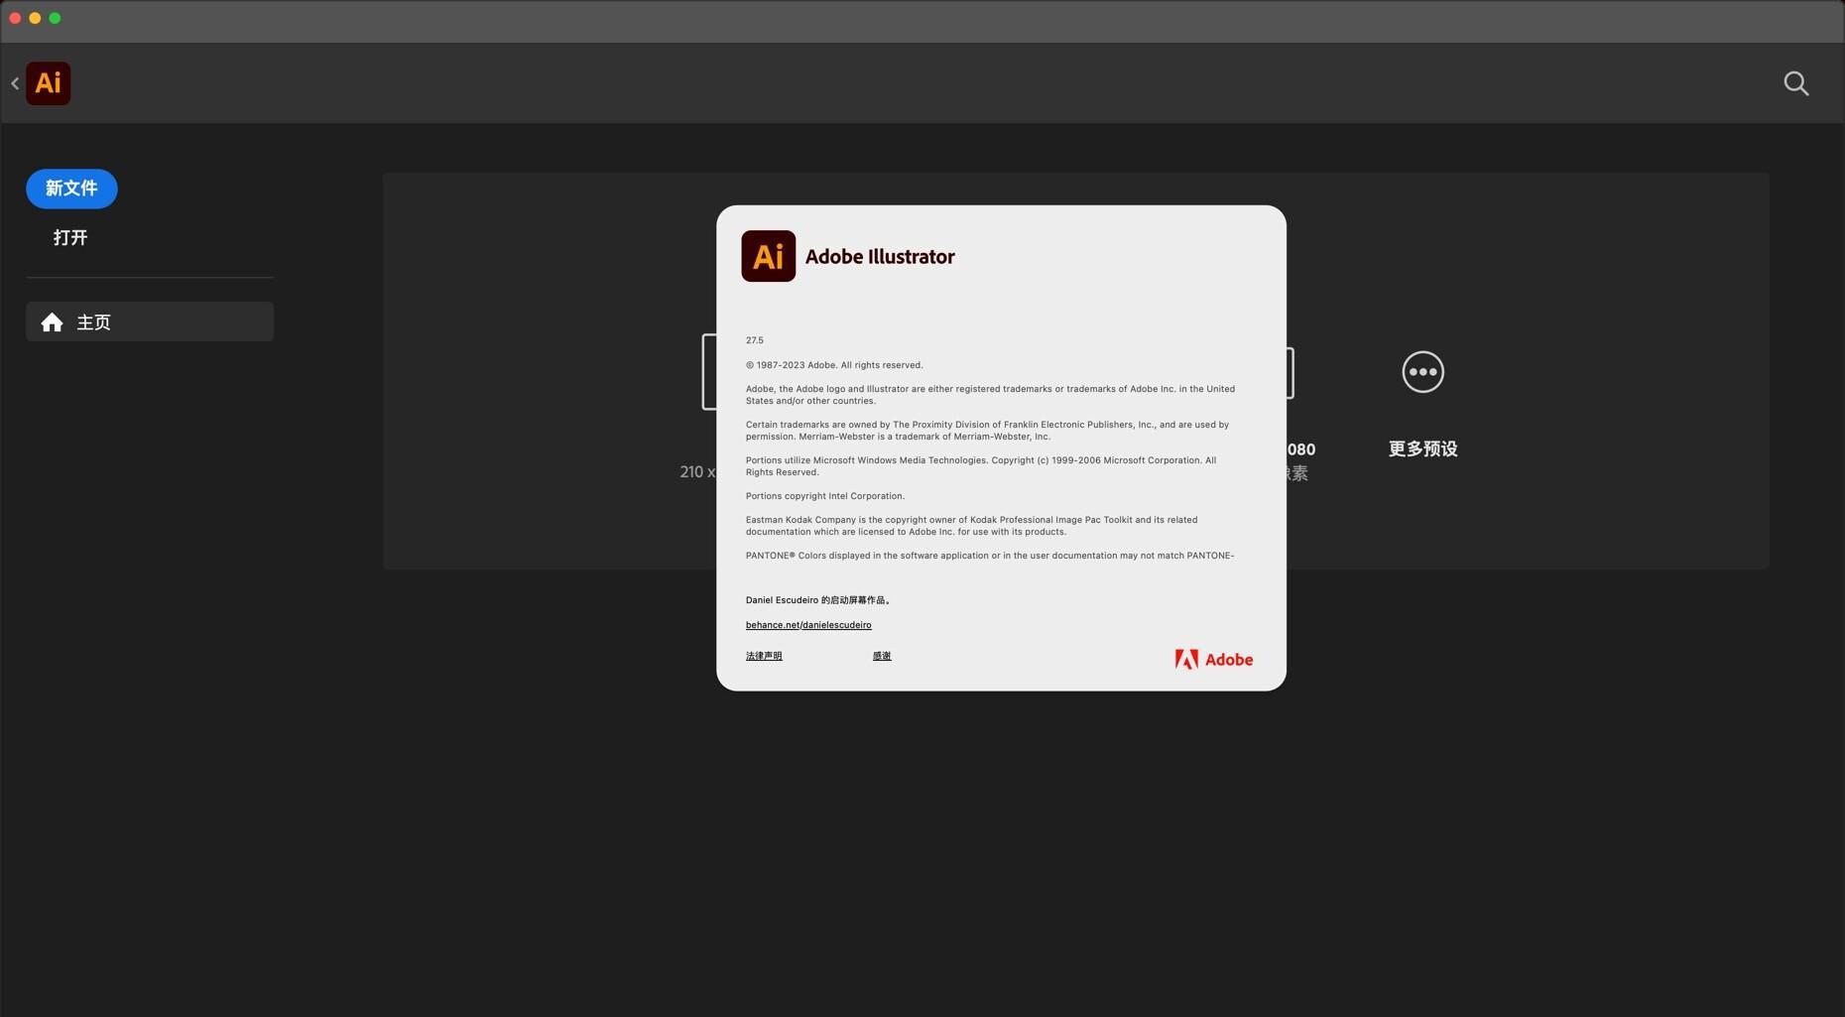Click the Microsoft Windows Media Technologies paragraph
The width and height of the screenshot is (1845, 1017).
coord(981,466)
